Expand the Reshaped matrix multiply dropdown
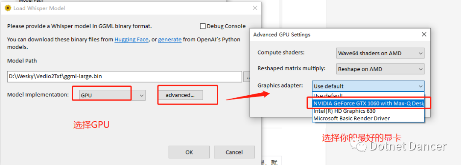This screenshot has height=165, width=461. tap(380, 69)
